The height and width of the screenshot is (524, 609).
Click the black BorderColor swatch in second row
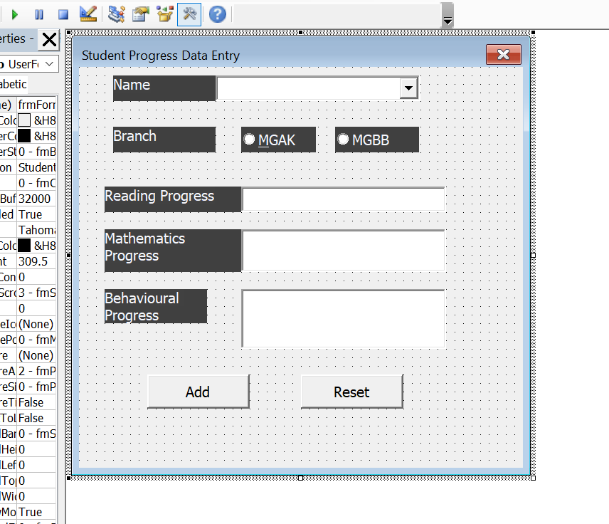click(24, 136)
